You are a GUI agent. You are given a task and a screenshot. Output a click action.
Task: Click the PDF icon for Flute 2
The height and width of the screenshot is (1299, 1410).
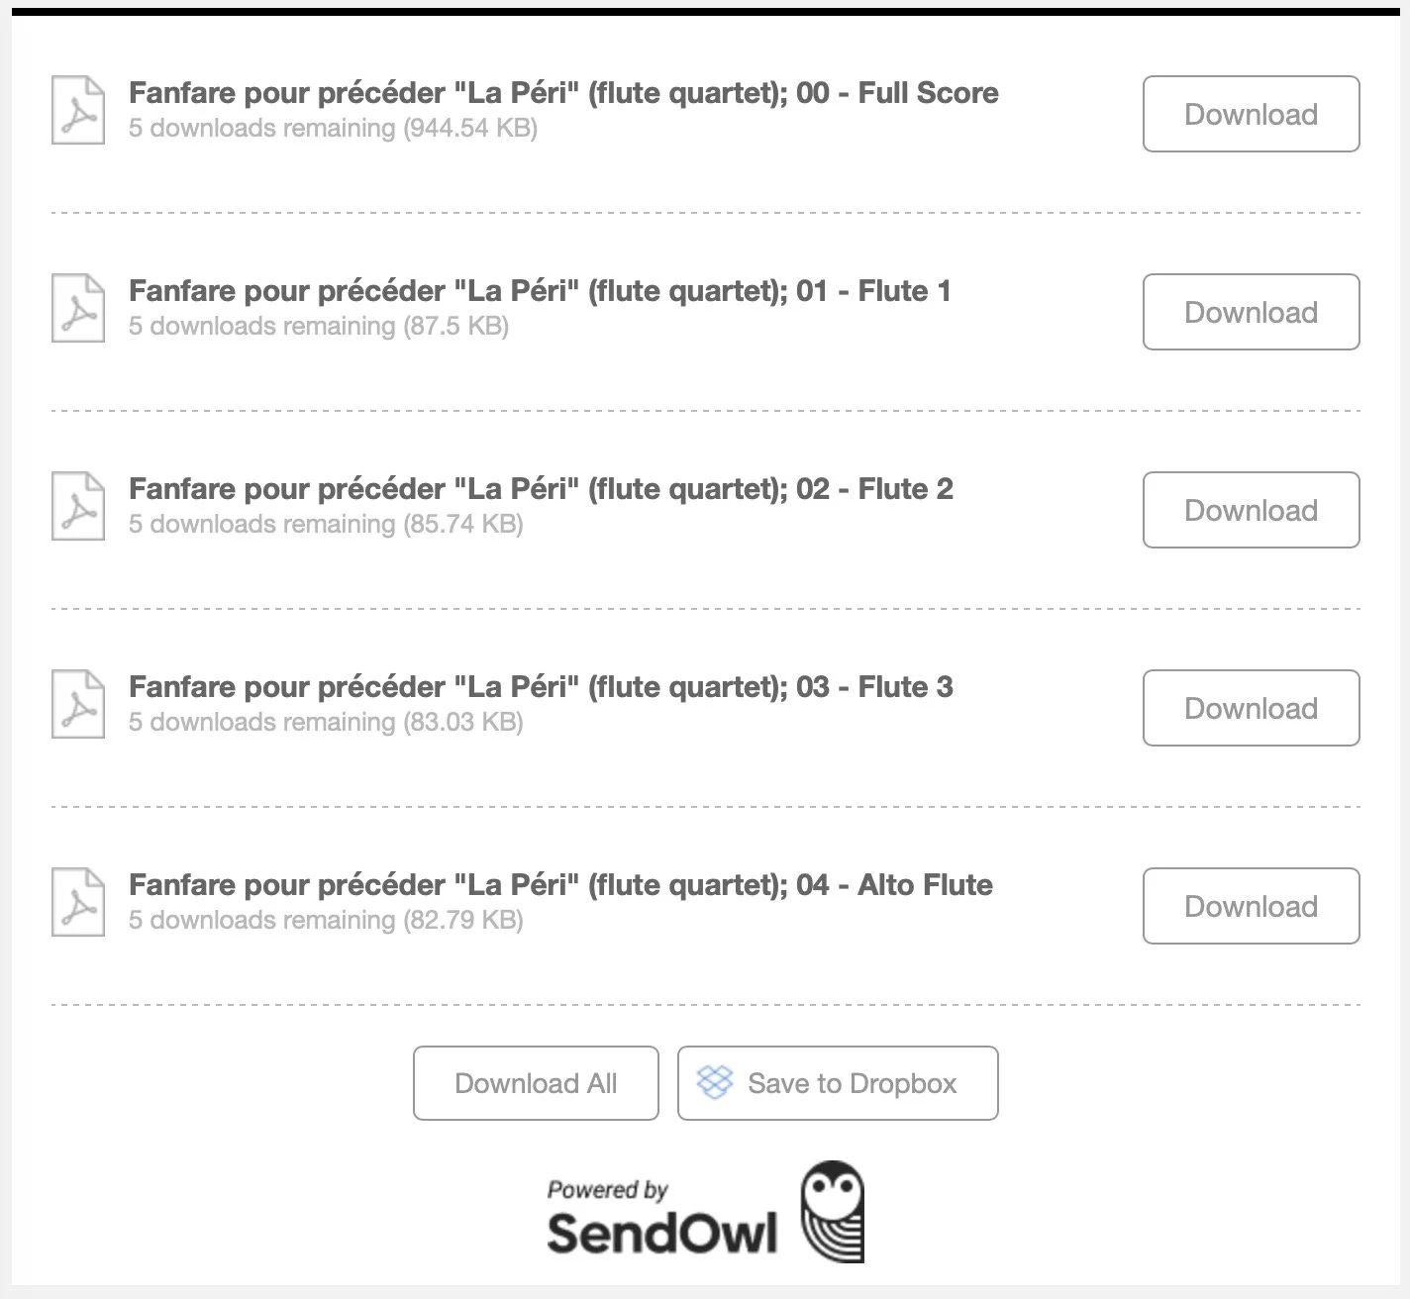tap(78, 506)
